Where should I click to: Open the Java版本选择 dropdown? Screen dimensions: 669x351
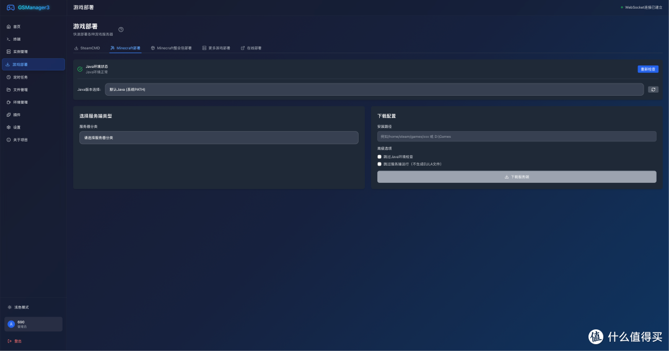click(x=374, y=90)
